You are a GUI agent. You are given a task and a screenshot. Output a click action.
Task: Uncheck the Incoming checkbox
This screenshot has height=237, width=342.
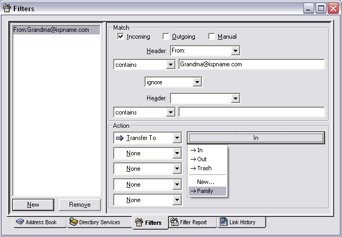(x=121, y=37)
